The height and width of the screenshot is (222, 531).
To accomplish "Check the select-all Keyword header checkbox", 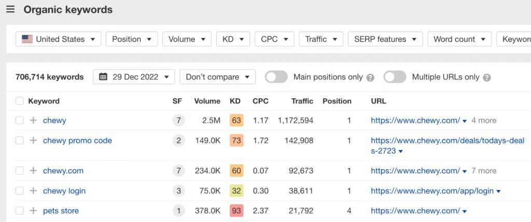I will [20, 101].
